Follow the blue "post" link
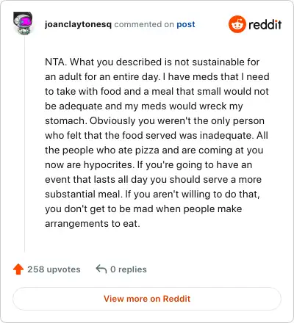This screenshot has height=323, width=294. (x=186, y=24)
